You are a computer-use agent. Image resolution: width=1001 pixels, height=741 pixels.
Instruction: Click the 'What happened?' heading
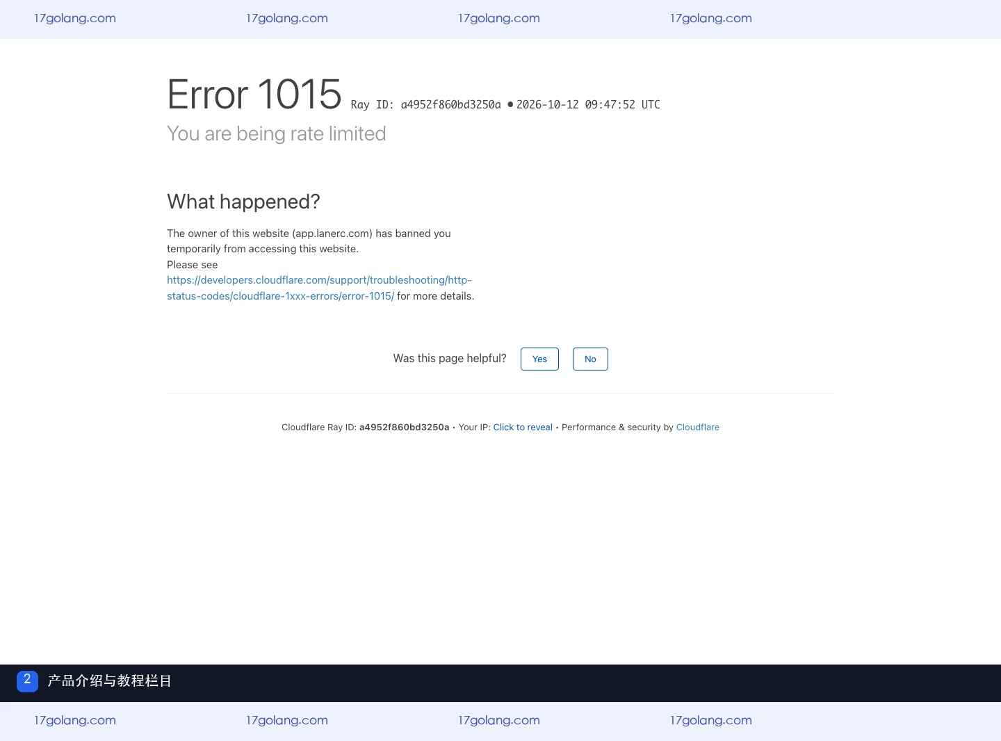243,202
